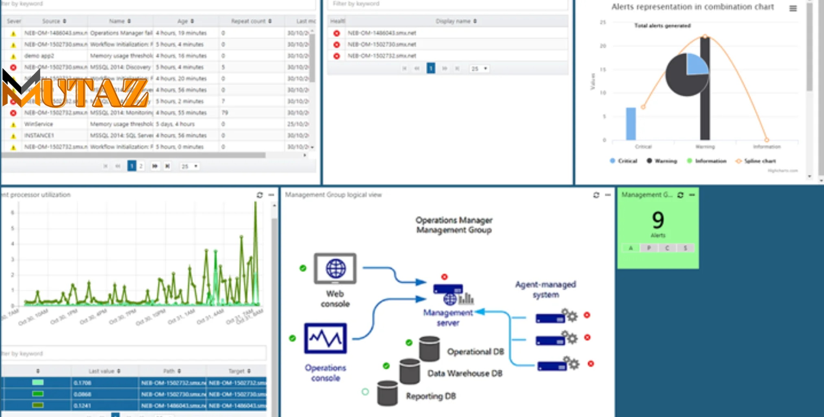824x417 pixels.
Task: Click the repeat count 79 cell
Action: (225, 113)
